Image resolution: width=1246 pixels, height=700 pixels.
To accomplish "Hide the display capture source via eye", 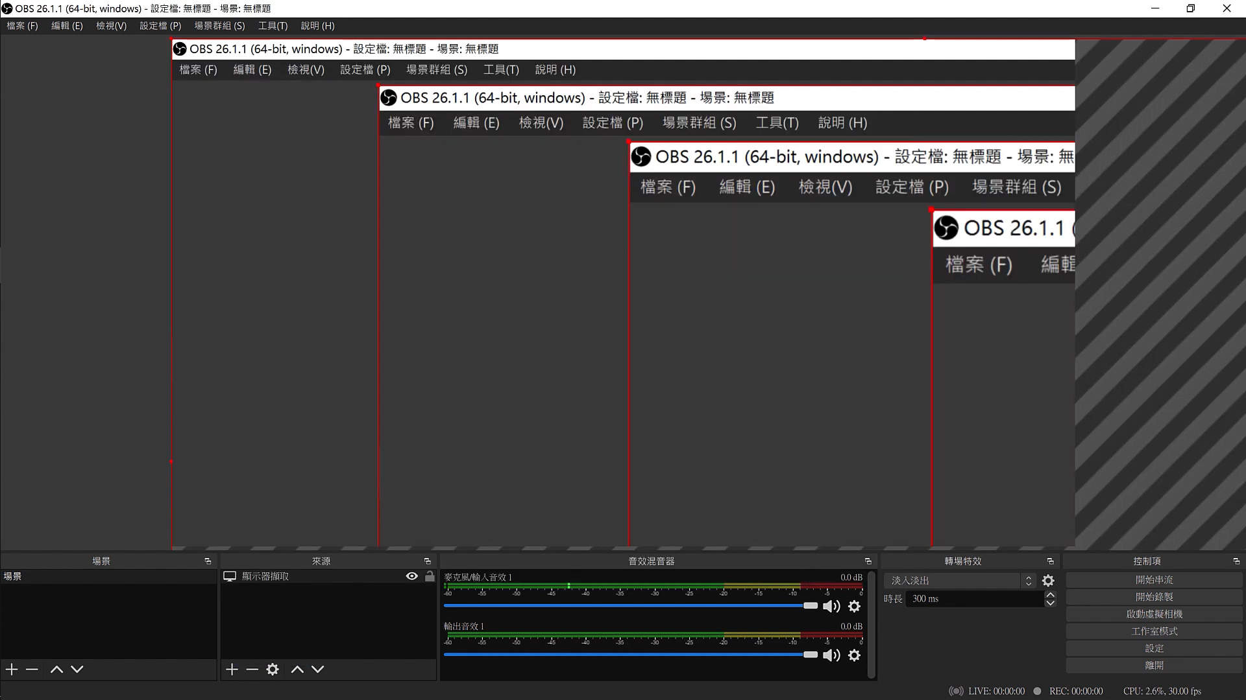I will point(411,576).
